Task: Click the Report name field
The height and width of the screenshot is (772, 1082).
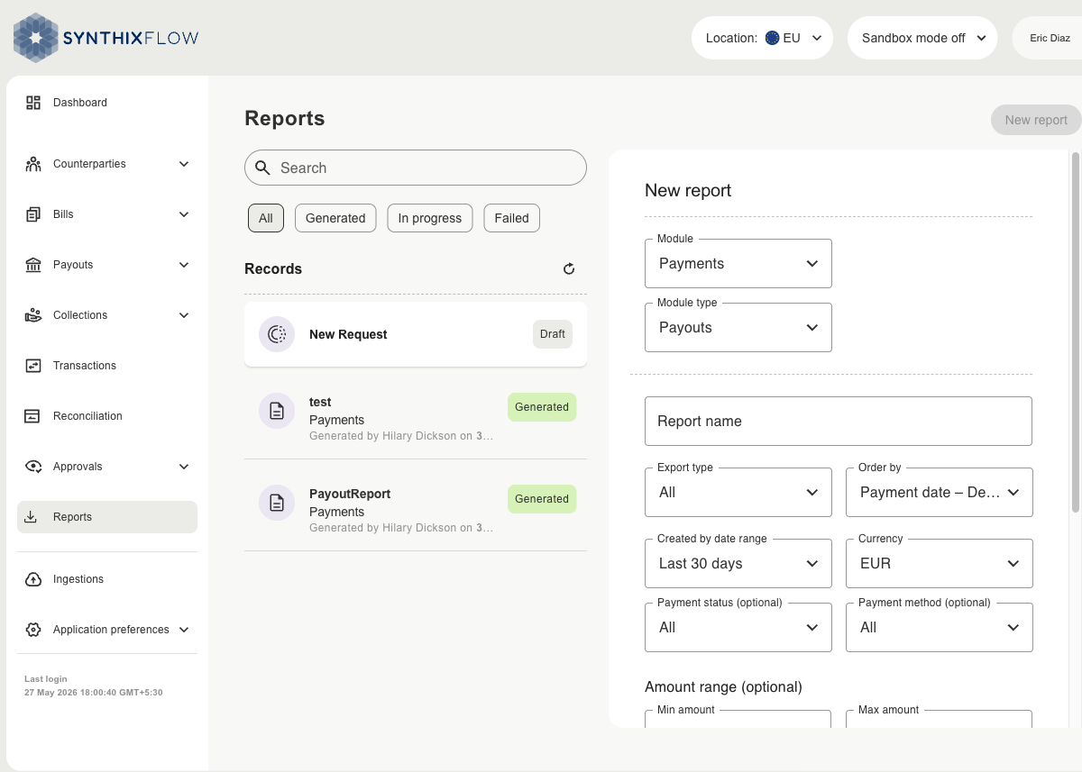Action: click(x=839, y=421)
